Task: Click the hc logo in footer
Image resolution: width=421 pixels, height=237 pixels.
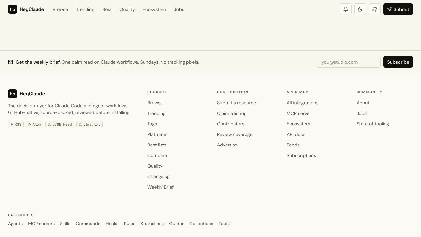Action: point(12,94)
